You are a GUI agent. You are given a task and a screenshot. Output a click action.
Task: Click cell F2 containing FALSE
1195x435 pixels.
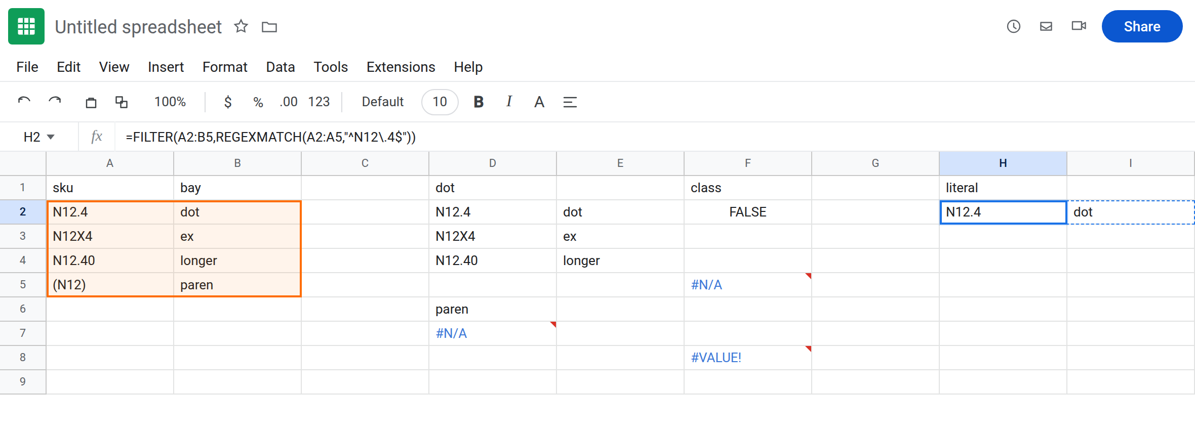pos(748,212)
